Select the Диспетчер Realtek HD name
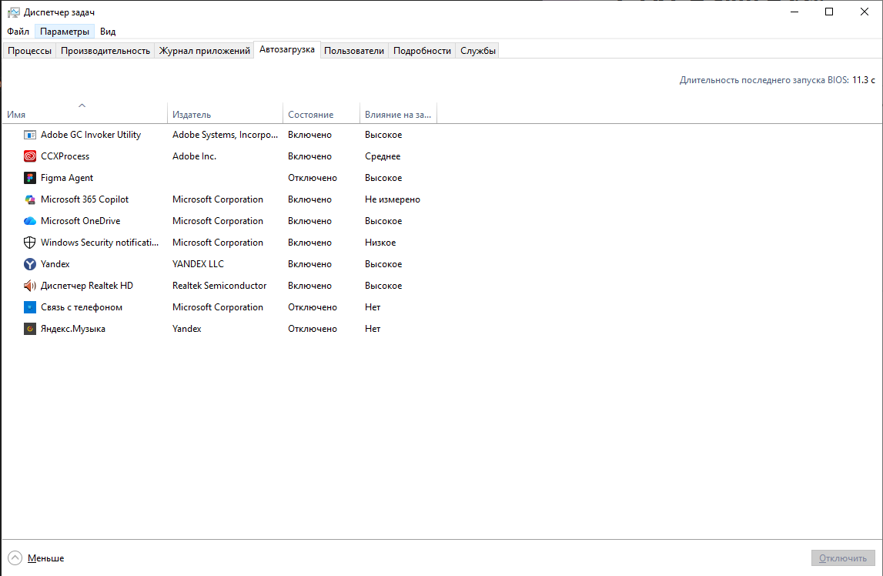Viewport: 883px width, 576px height. coord(87,286)
